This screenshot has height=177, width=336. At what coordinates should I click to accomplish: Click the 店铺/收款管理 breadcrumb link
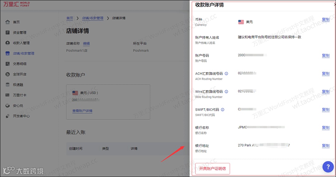(x=93, y=18)
